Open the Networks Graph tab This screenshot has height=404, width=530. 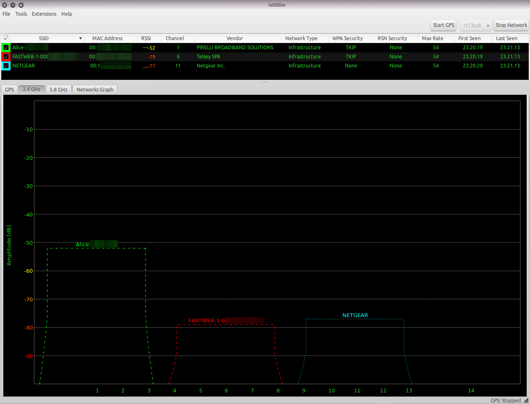click(95, 89)
